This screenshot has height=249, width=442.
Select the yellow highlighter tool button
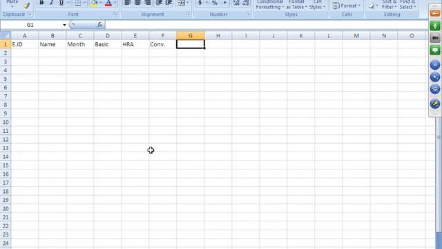click(435, 104)
